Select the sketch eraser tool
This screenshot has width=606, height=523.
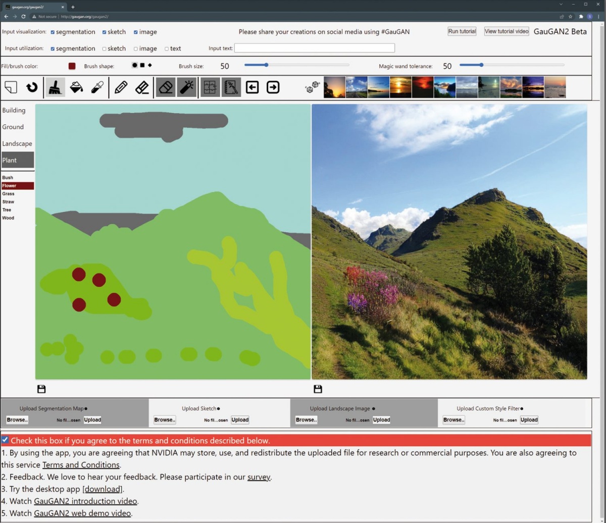point(142,87)
